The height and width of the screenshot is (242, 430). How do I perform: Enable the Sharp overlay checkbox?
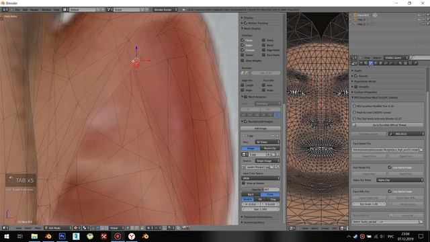[x=263, y=40]
